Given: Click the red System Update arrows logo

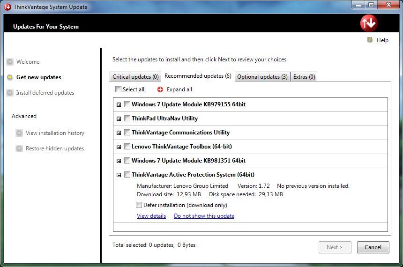Looking at the screenshot, I should (x=369, y=23).
